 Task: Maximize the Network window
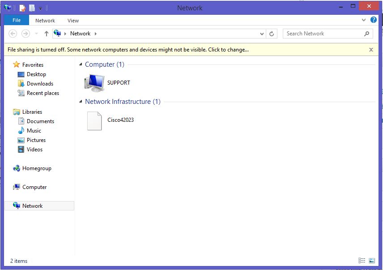pyautogui.click(x=353, y=6)
